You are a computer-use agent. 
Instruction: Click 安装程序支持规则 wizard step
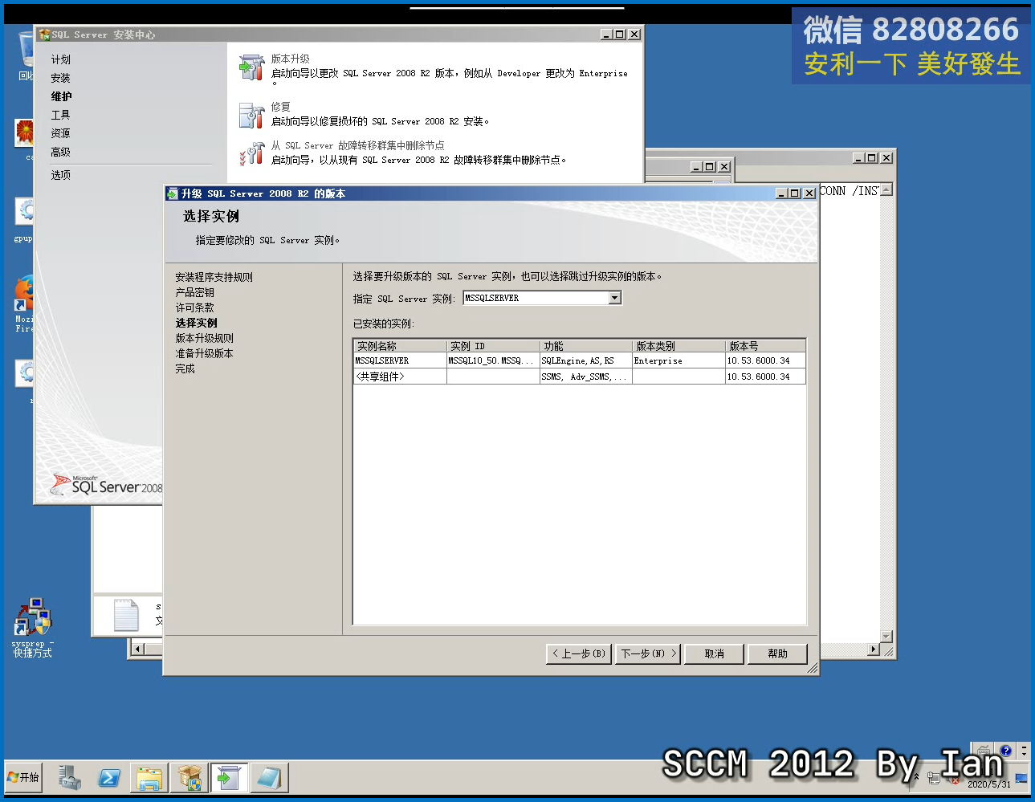point(214,277)
